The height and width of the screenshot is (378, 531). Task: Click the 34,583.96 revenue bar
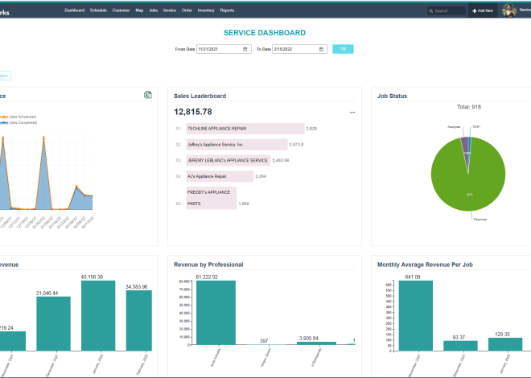(139, 320)
